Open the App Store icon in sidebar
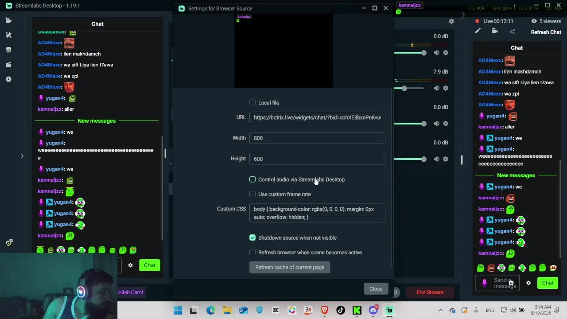Viewport: 567px width, 319px height. click(x=8, y=50)
